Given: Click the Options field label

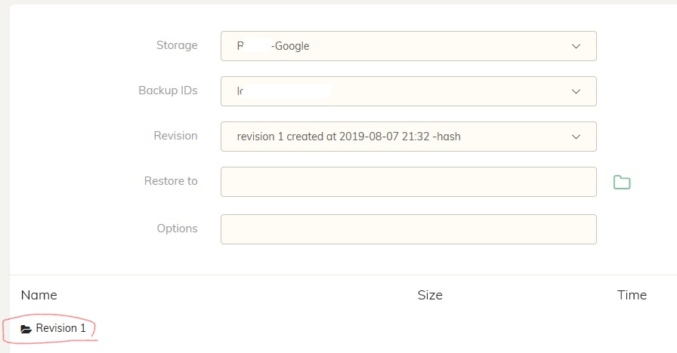Looking at the screenshot, I should click(x=177, y=229).
